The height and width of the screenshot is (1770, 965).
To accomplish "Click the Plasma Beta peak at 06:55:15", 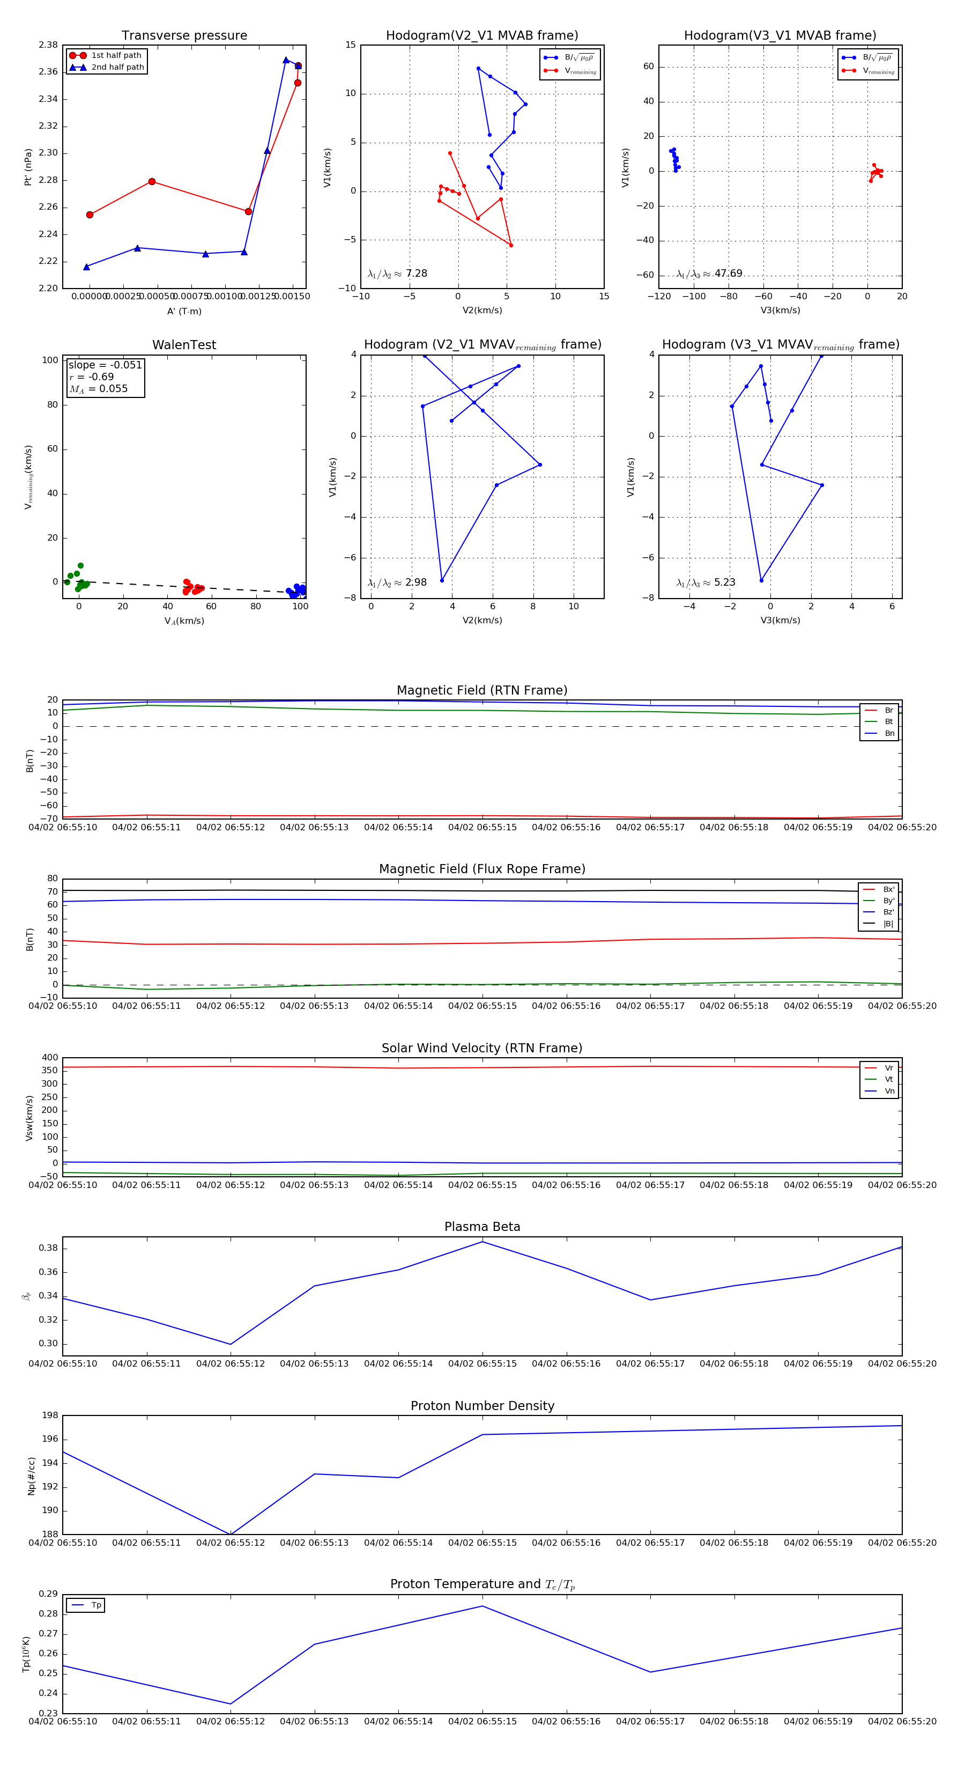I will point(482,1242).
